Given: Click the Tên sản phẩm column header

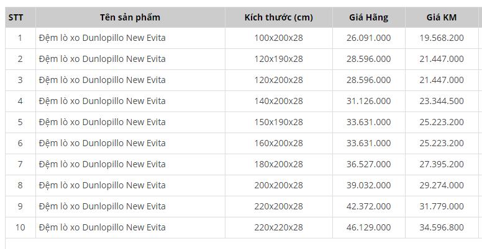Looking at the screenshot, I should 130,17.
